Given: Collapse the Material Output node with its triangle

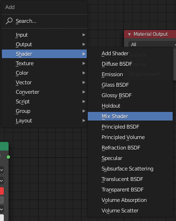Looking at the screenshot, I should click(x=129, y=34).
